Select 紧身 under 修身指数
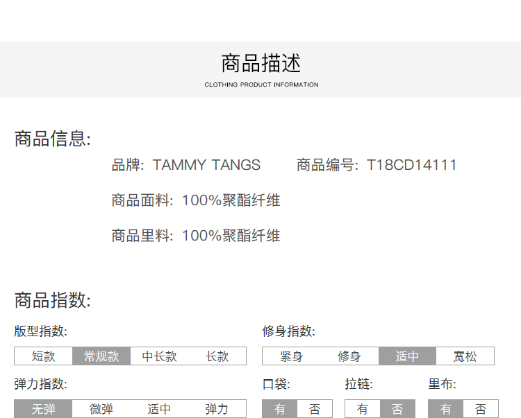Viewport: 521px width, 418px height. coord(291,356)
